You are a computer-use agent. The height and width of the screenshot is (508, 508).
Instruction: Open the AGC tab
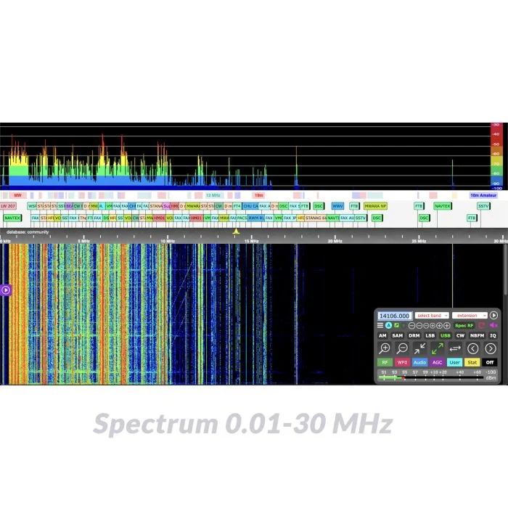(438, 362)
